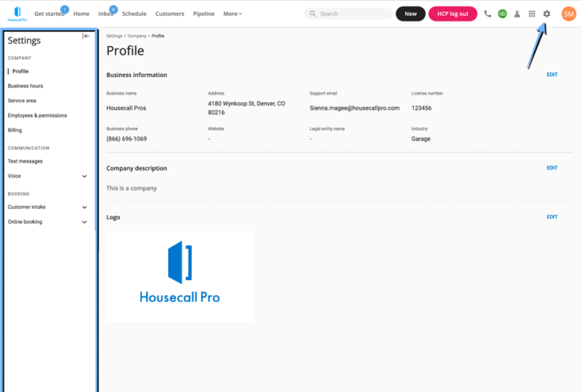Edit the Business information section
This screenshot has height=392, width=582.
coord(552,75)
